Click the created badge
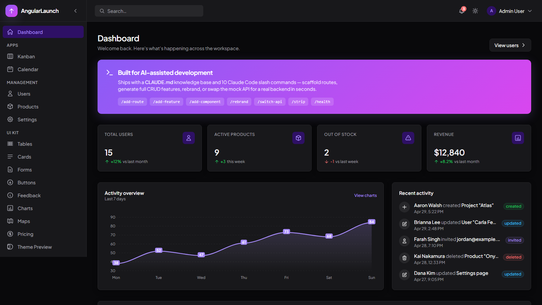This screenshot has height=305, width=542. click(x=514, y=206)
